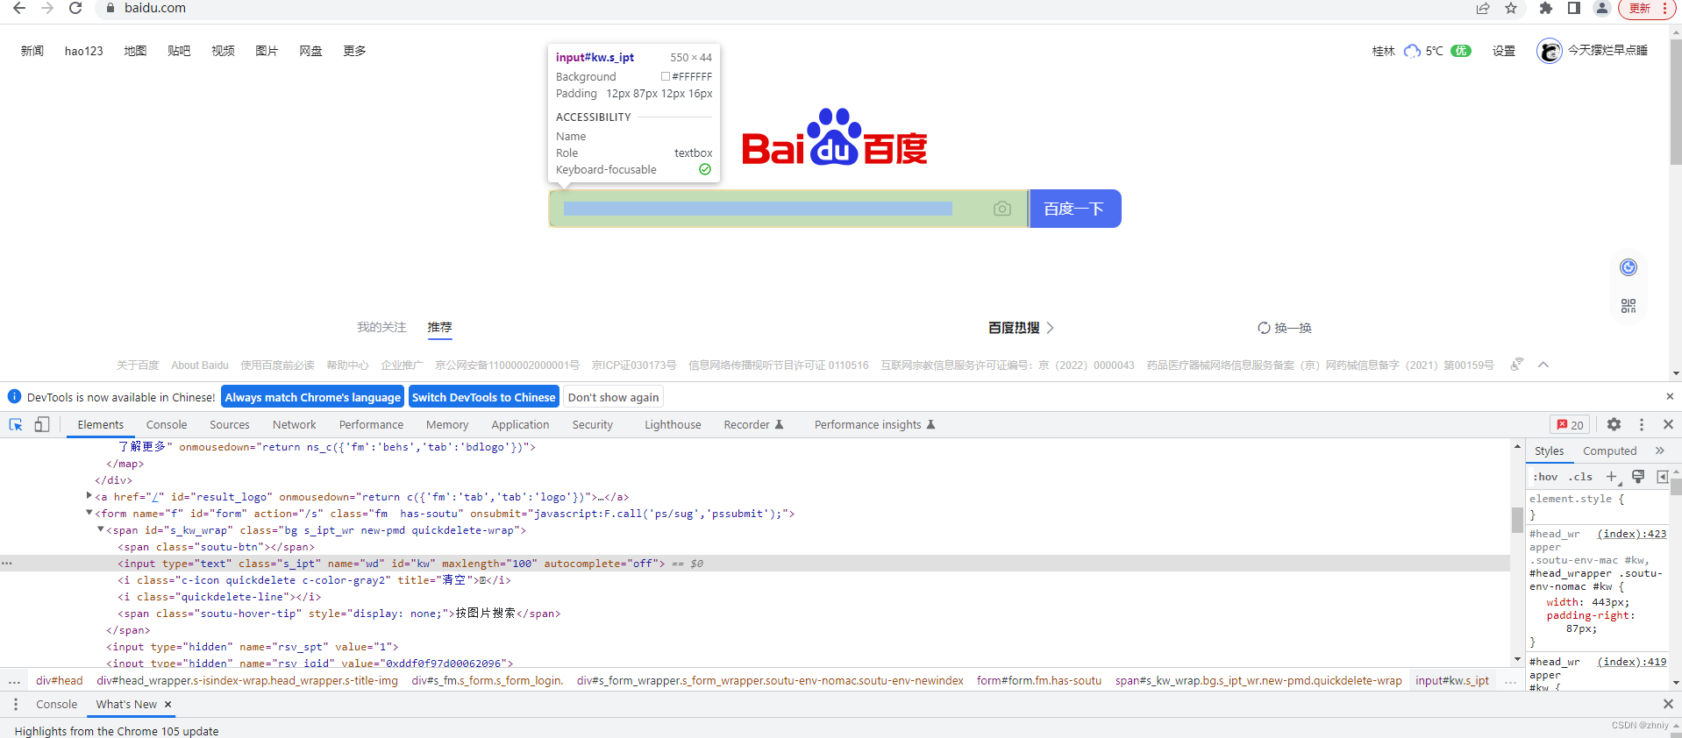Screen dimensions: 1682x738
Task: Reload the page with the refresh icon
Action: 75,8
